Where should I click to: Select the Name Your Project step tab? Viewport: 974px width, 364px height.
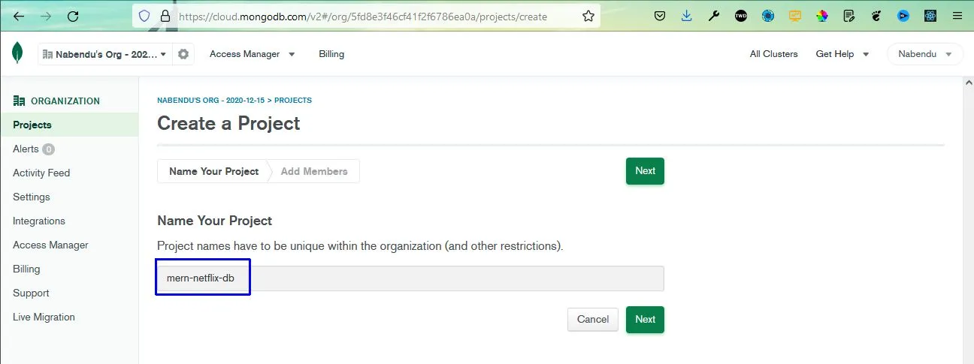tap(213, 171)
